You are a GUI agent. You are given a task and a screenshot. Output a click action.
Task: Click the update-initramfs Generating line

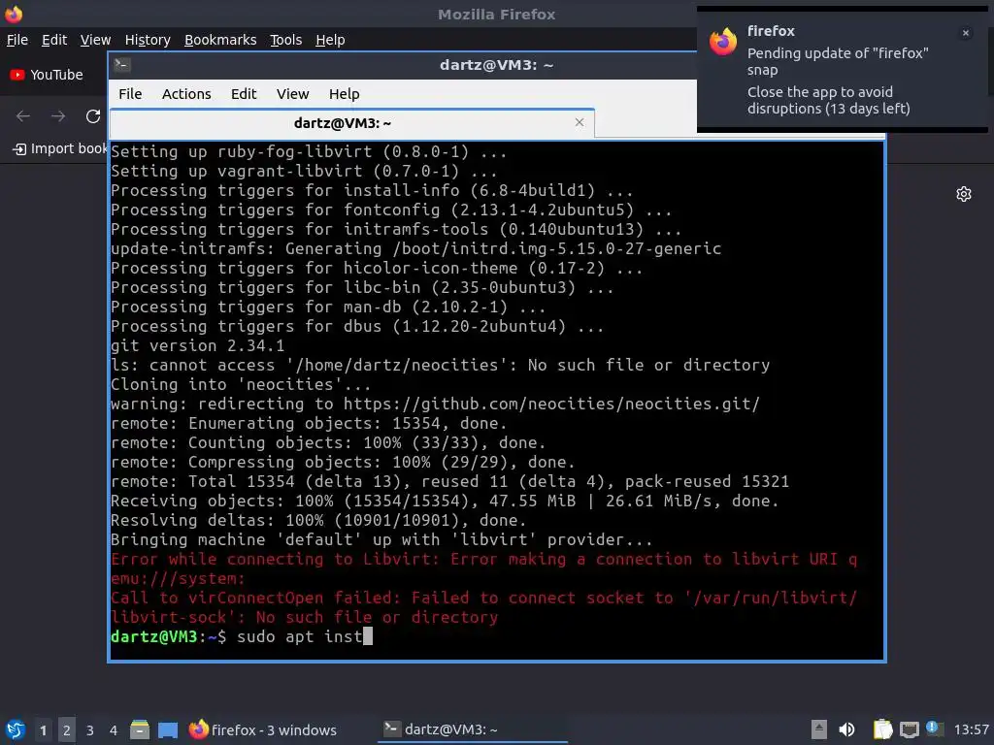415,249
